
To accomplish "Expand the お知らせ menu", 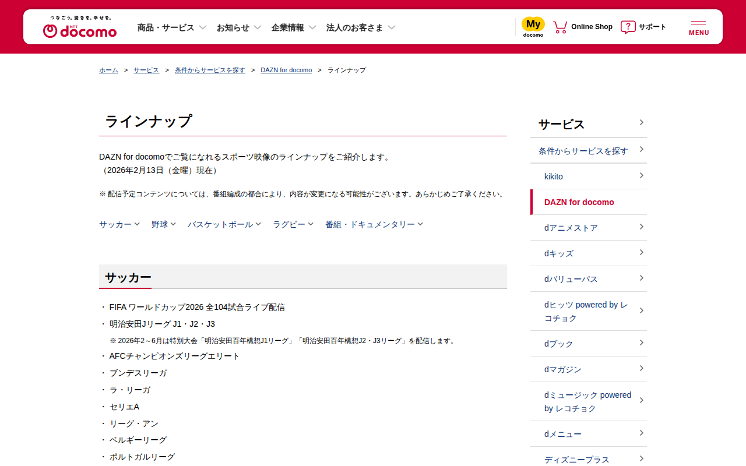I will pyautogui.click(x=239, y=27).
